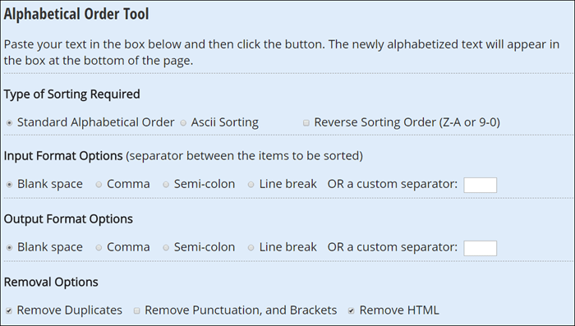Click the Remove Duplicates label text
This screenshot has height=326, width=575.
pos(70,310)
